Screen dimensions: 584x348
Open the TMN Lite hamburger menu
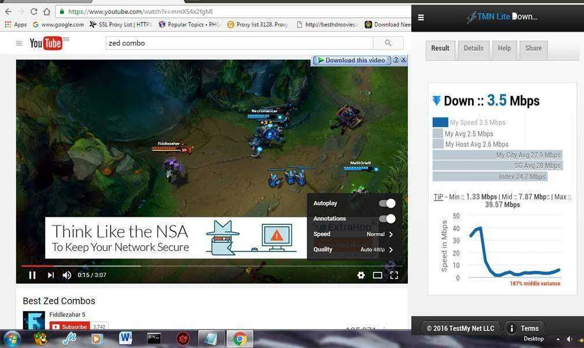click(x=421, y=17)
